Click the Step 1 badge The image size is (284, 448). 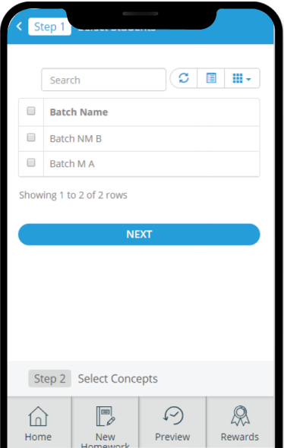click(49, 27)
